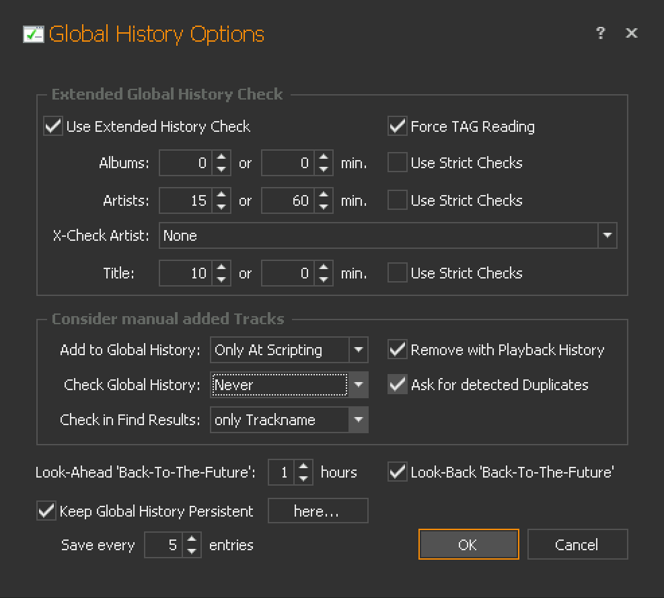Click the Artists count field showing 15
This screenshot has height=598, width=664.
tap(186, 200)
